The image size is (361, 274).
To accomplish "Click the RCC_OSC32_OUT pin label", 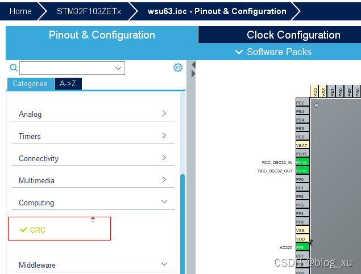I will point(275,171).
